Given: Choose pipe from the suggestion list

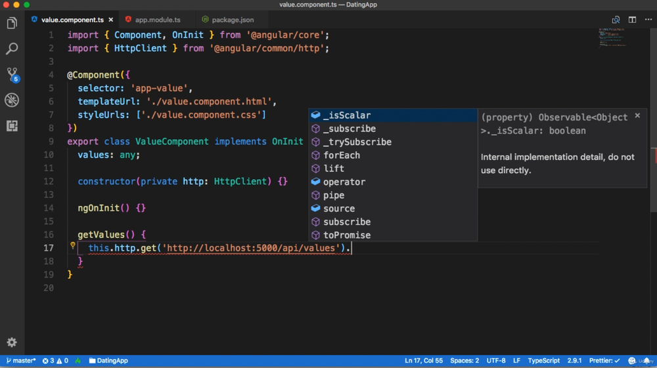Looking at the screenshot, I should coord(393,195).
